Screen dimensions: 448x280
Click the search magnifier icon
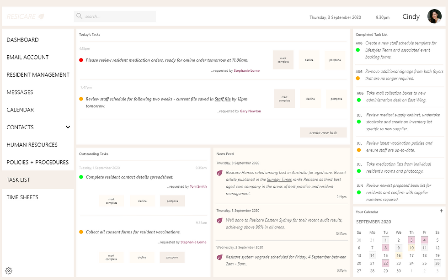coord(80,16)
